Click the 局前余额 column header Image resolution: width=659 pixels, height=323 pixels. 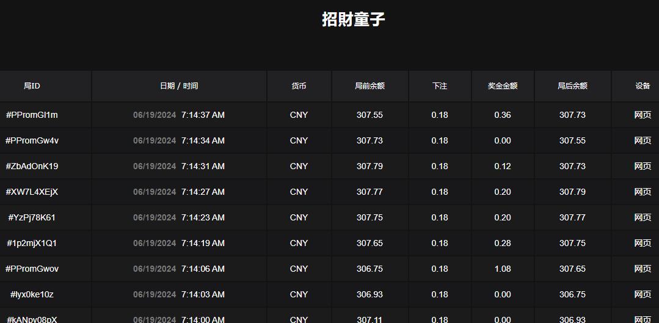pos(370,85)
